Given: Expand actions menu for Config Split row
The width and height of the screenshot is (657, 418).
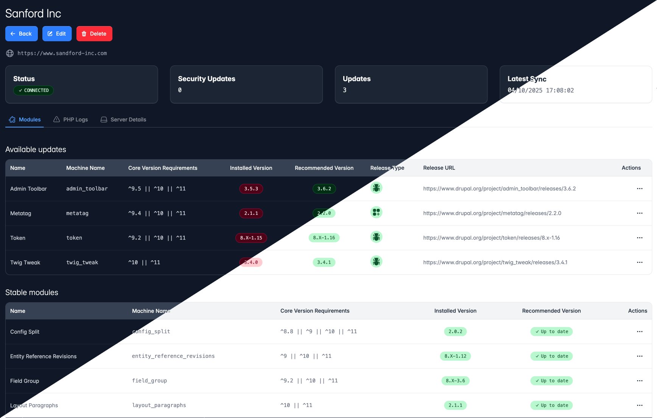Looking at the screenshot, I should [x=640, y=332].
